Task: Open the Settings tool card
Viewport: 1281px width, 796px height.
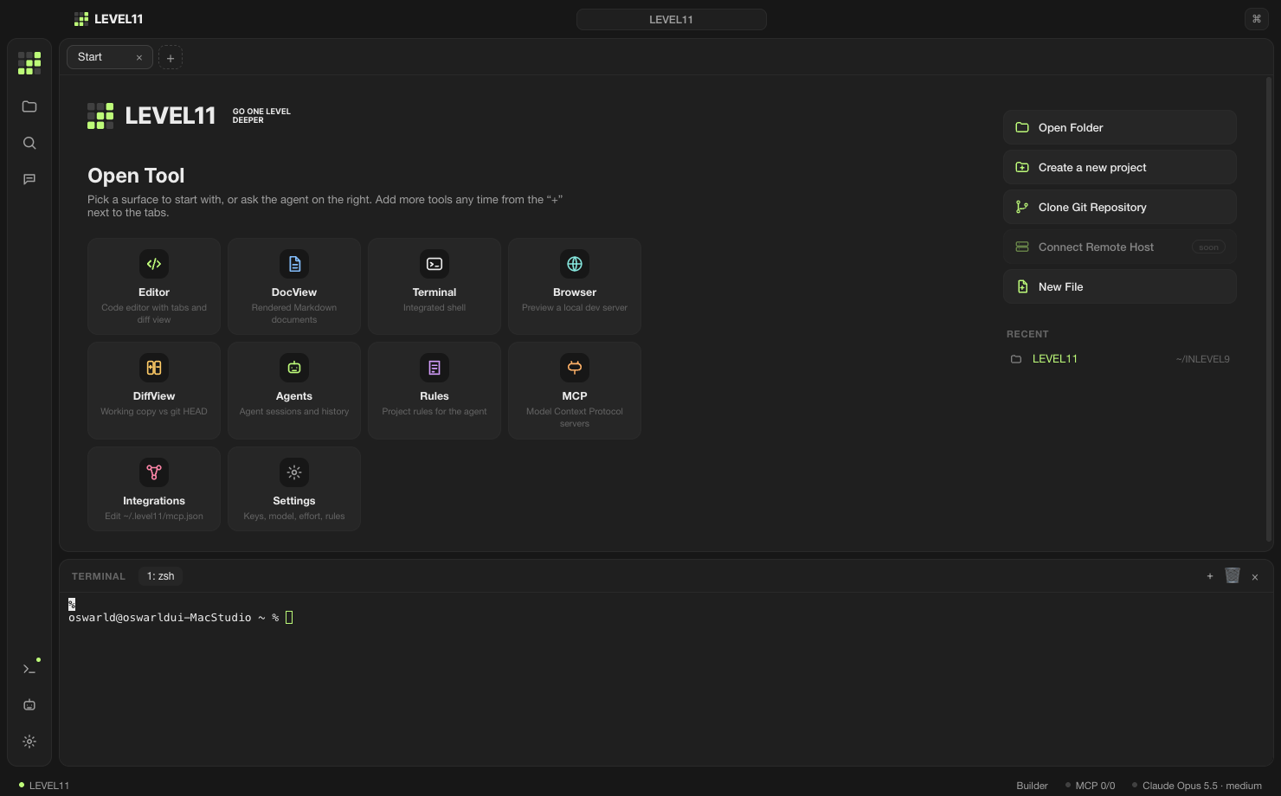Action: point(294,489)
